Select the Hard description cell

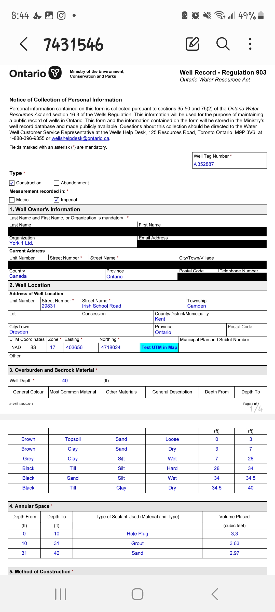point(172,468)
